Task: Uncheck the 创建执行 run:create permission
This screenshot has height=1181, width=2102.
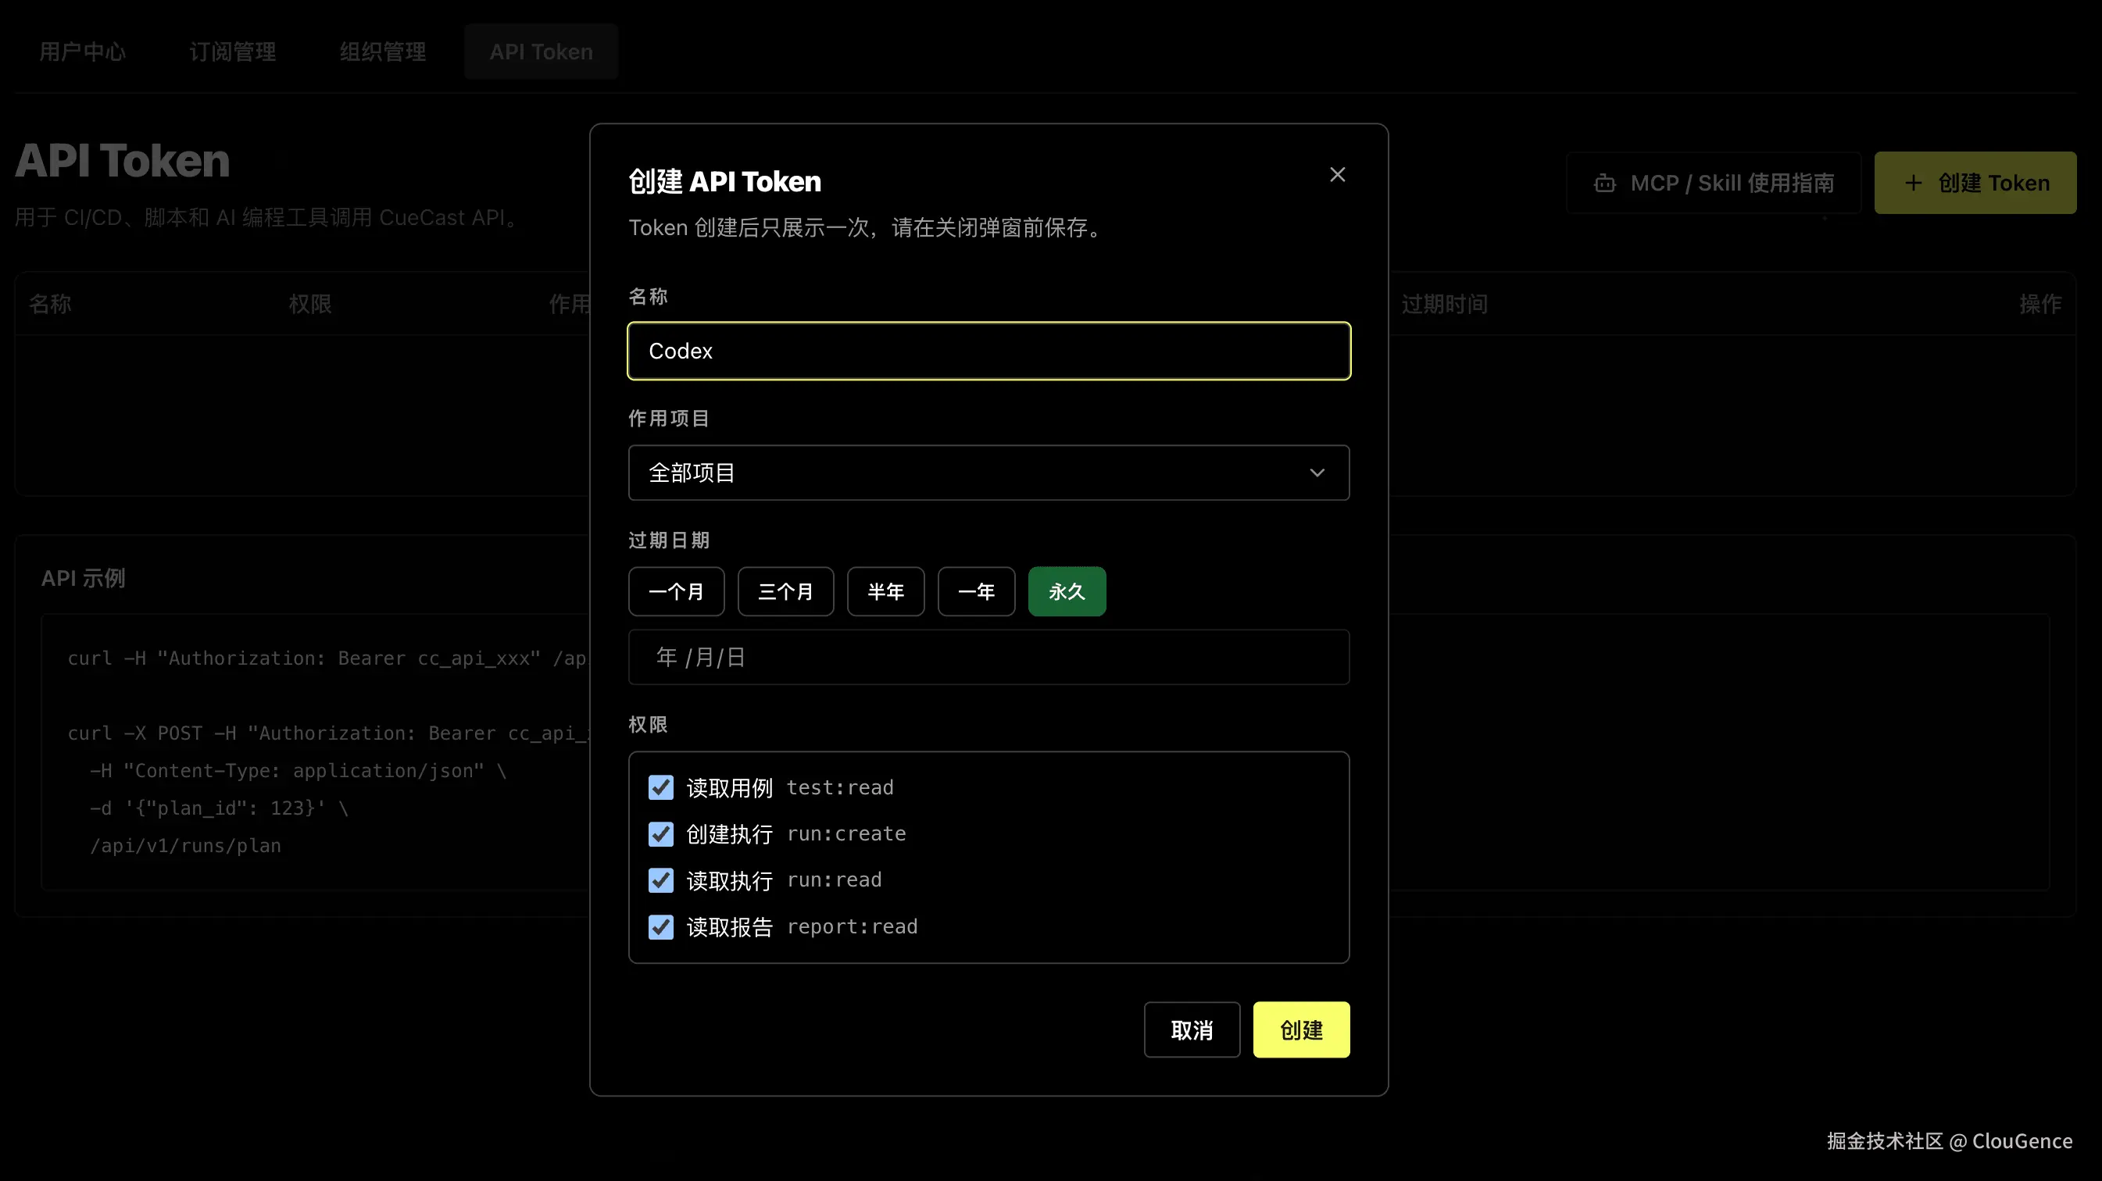Action: [661, 834]
